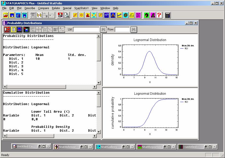Click left arrow of Cumulative Distribution pane scrollbar
Viewport: 225px width, 158px height.
point(5,136)
